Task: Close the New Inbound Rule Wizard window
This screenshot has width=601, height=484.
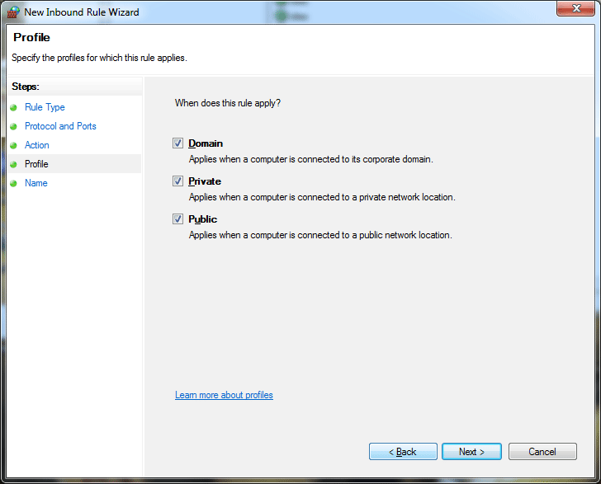Action: click(x=575, y=8)
